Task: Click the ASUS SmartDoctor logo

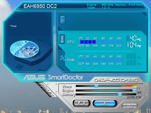Action: coord(53,77)
